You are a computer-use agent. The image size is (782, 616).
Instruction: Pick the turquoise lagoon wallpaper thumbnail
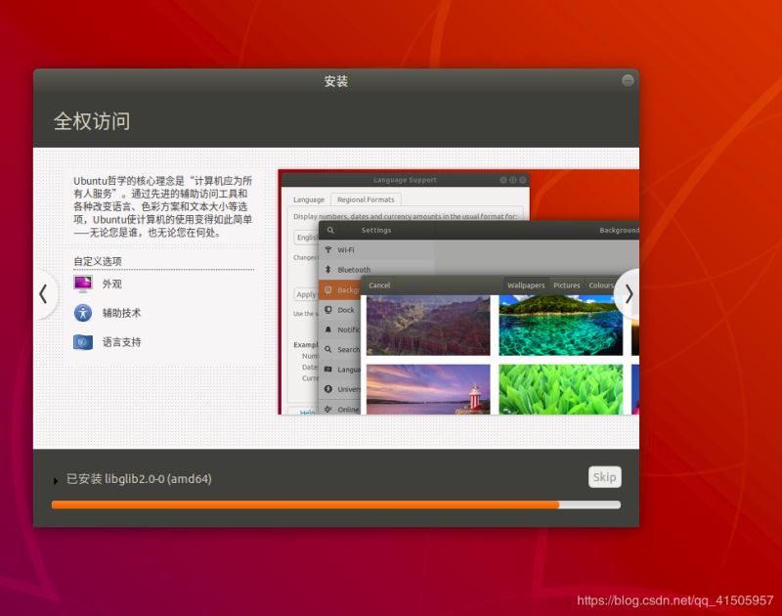pos(560,326)
